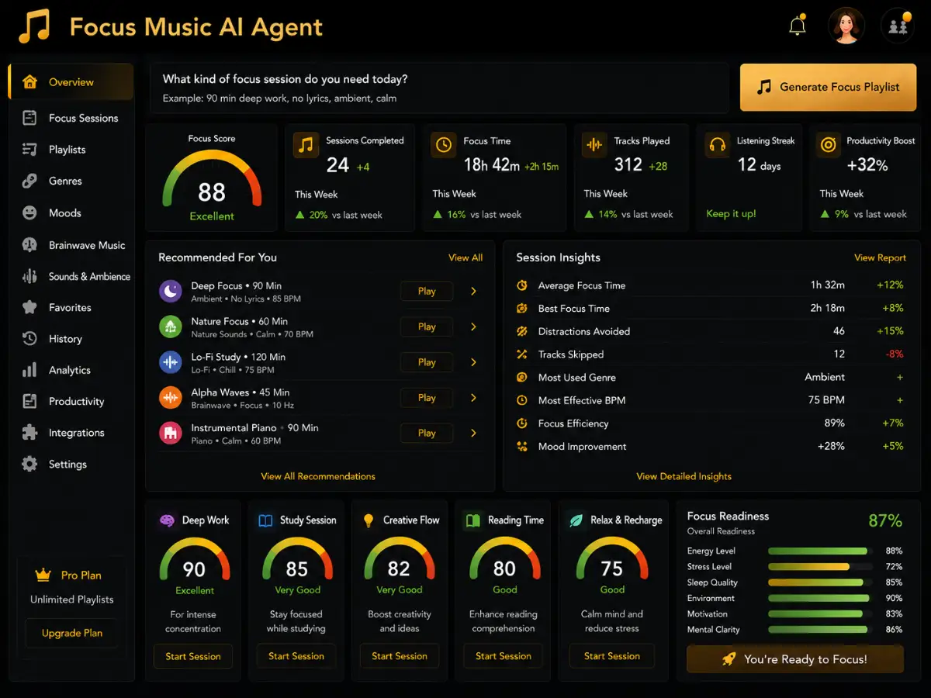Image resolution: width=931 pixels, height=698 pixels.
Task: Play the Instrumental Piano playlist
Action: coord(427,433)
